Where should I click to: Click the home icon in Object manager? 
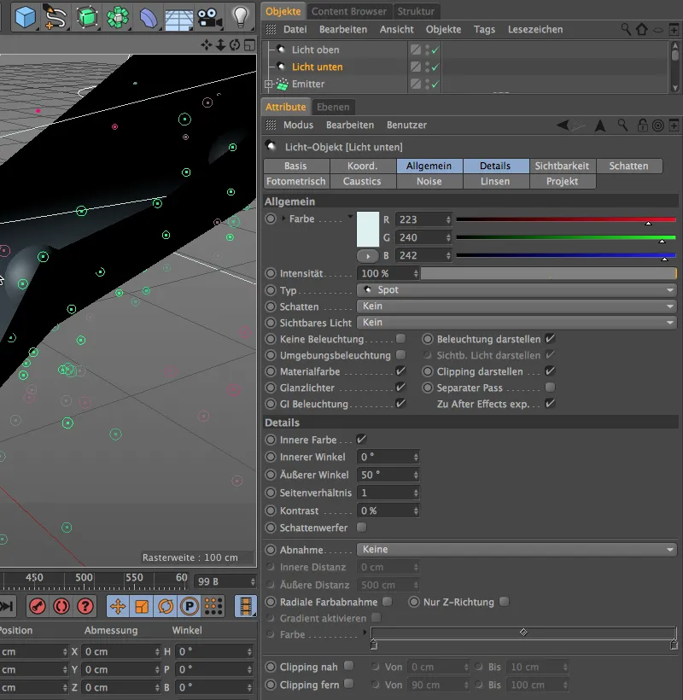643,29
